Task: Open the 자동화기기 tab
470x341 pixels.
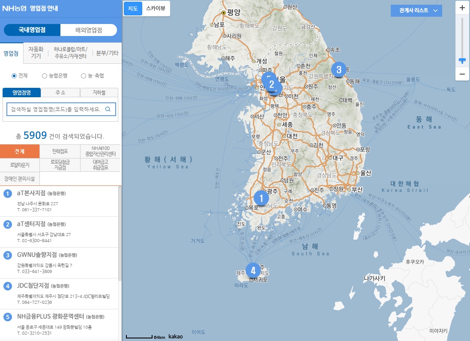Action: (x=36, y=53)
